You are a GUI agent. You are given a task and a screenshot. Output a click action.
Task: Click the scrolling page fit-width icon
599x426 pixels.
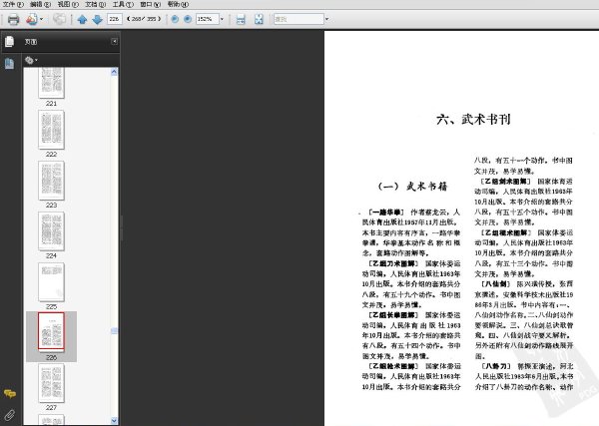click(x=241, y=19)
